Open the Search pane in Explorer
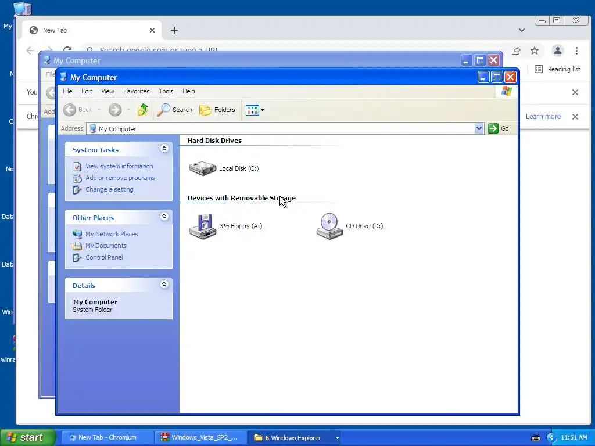Image resolution: width=595 pixels, height=446 pixels. pyautogui.click(x=174, y=110)
